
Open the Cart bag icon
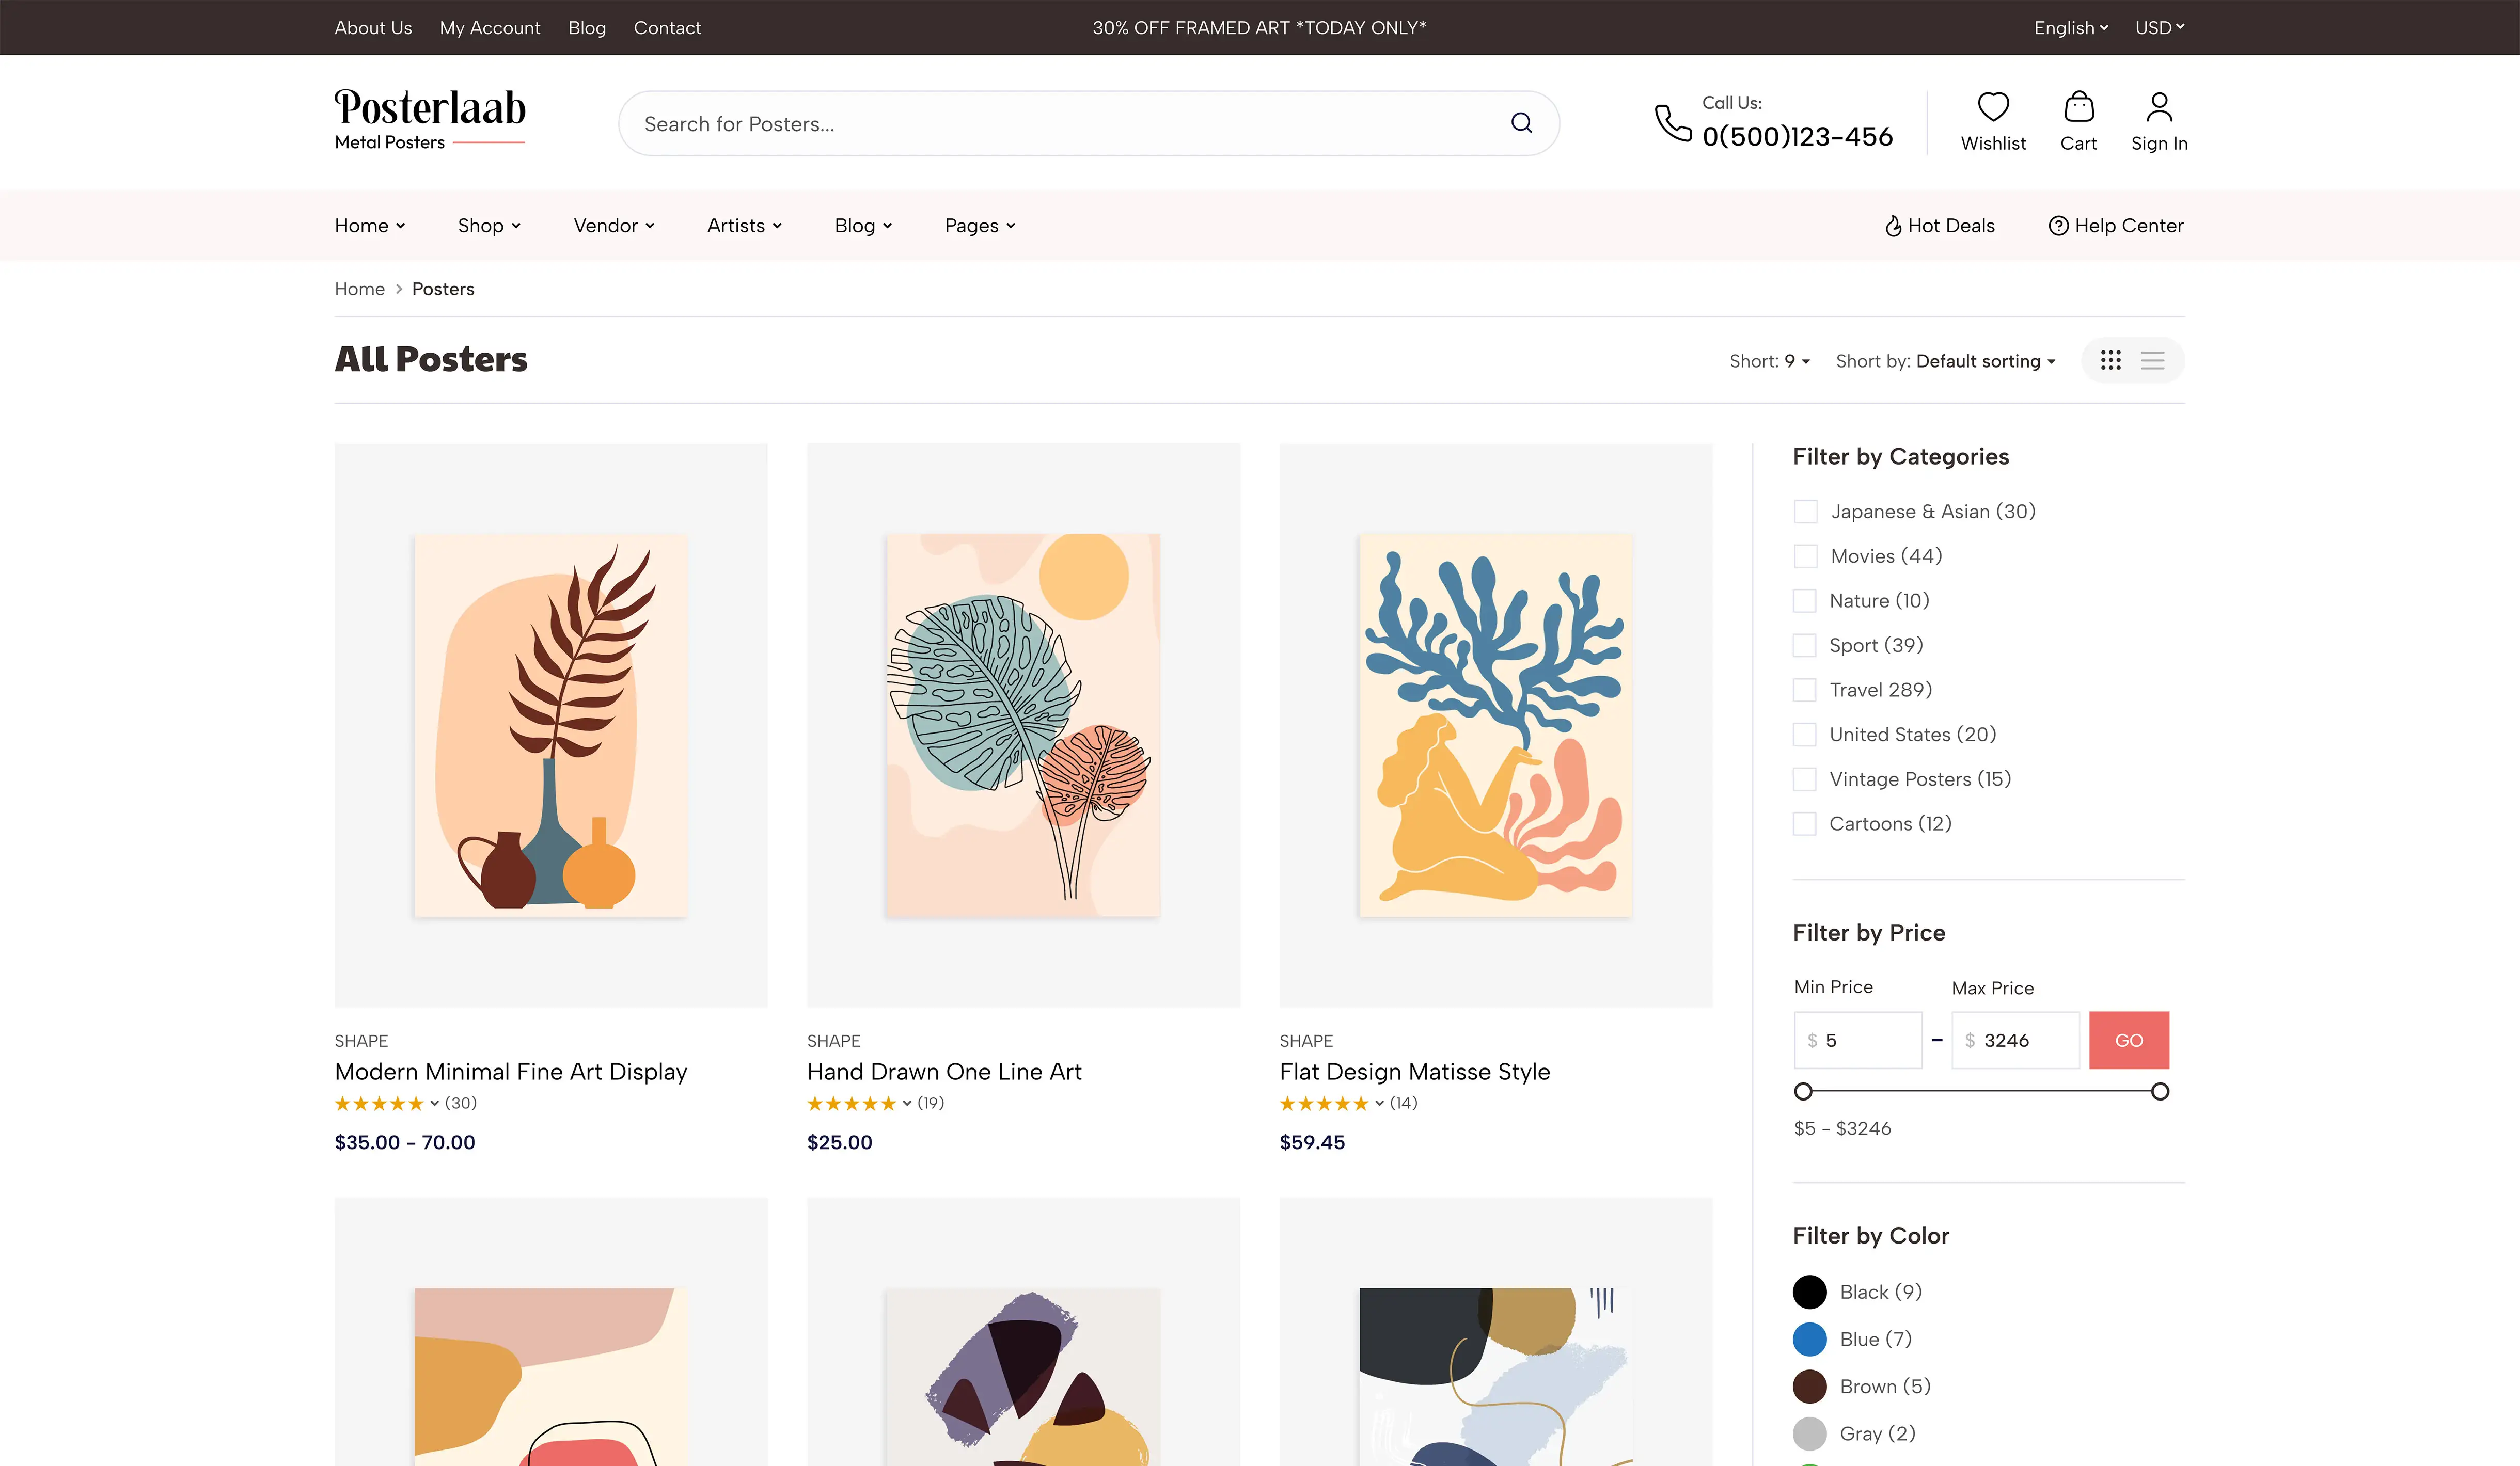coord(2078,107)
